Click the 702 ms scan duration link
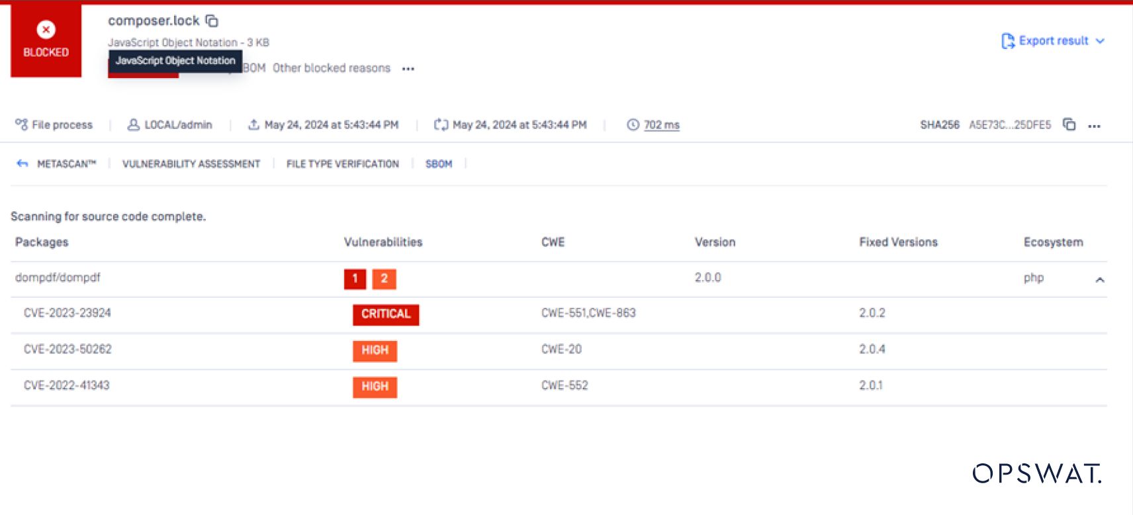 (x=661, y=124)
